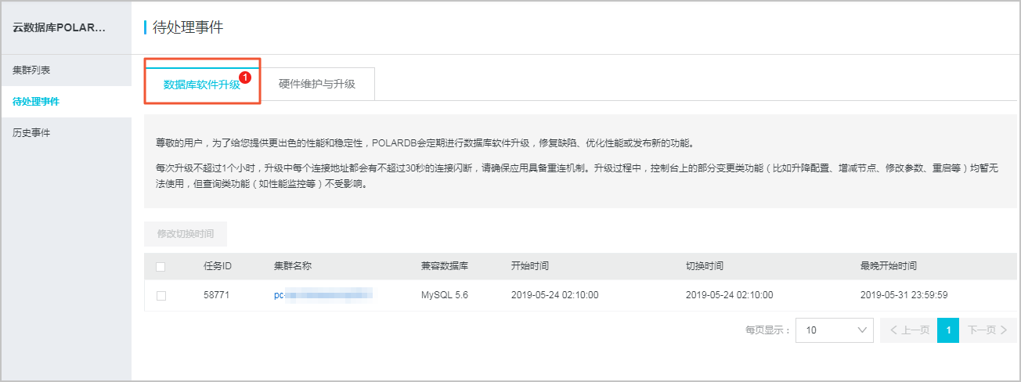Open 历史事件 in the sidebar
The height and width of the screenshot is (382, 1021).
pos(66,133)
